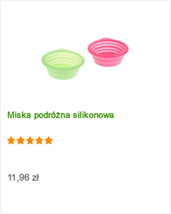Click the green silicone bowl image
The width and height of the screenshot is (171, 214).
click(x=63, y=64)
